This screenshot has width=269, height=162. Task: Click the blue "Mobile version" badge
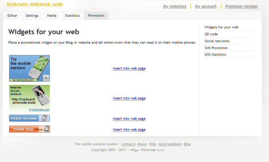[x=29, y=118]
